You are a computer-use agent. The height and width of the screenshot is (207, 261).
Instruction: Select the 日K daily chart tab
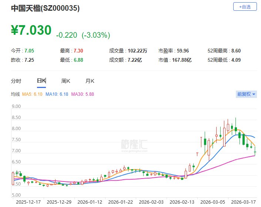(x=41, y=81)
